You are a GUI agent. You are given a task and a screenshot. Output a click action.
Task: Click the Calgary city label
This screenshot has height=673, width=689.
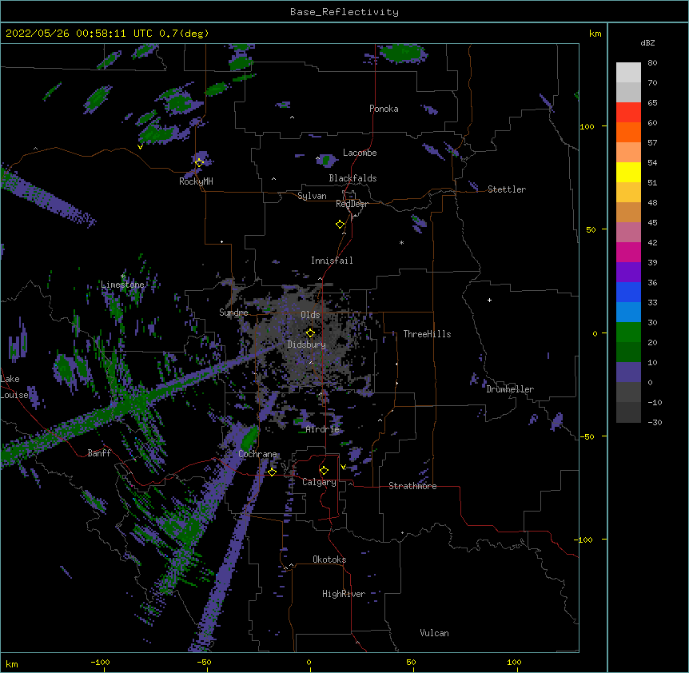pyautogui.click(x=319, y=482)
